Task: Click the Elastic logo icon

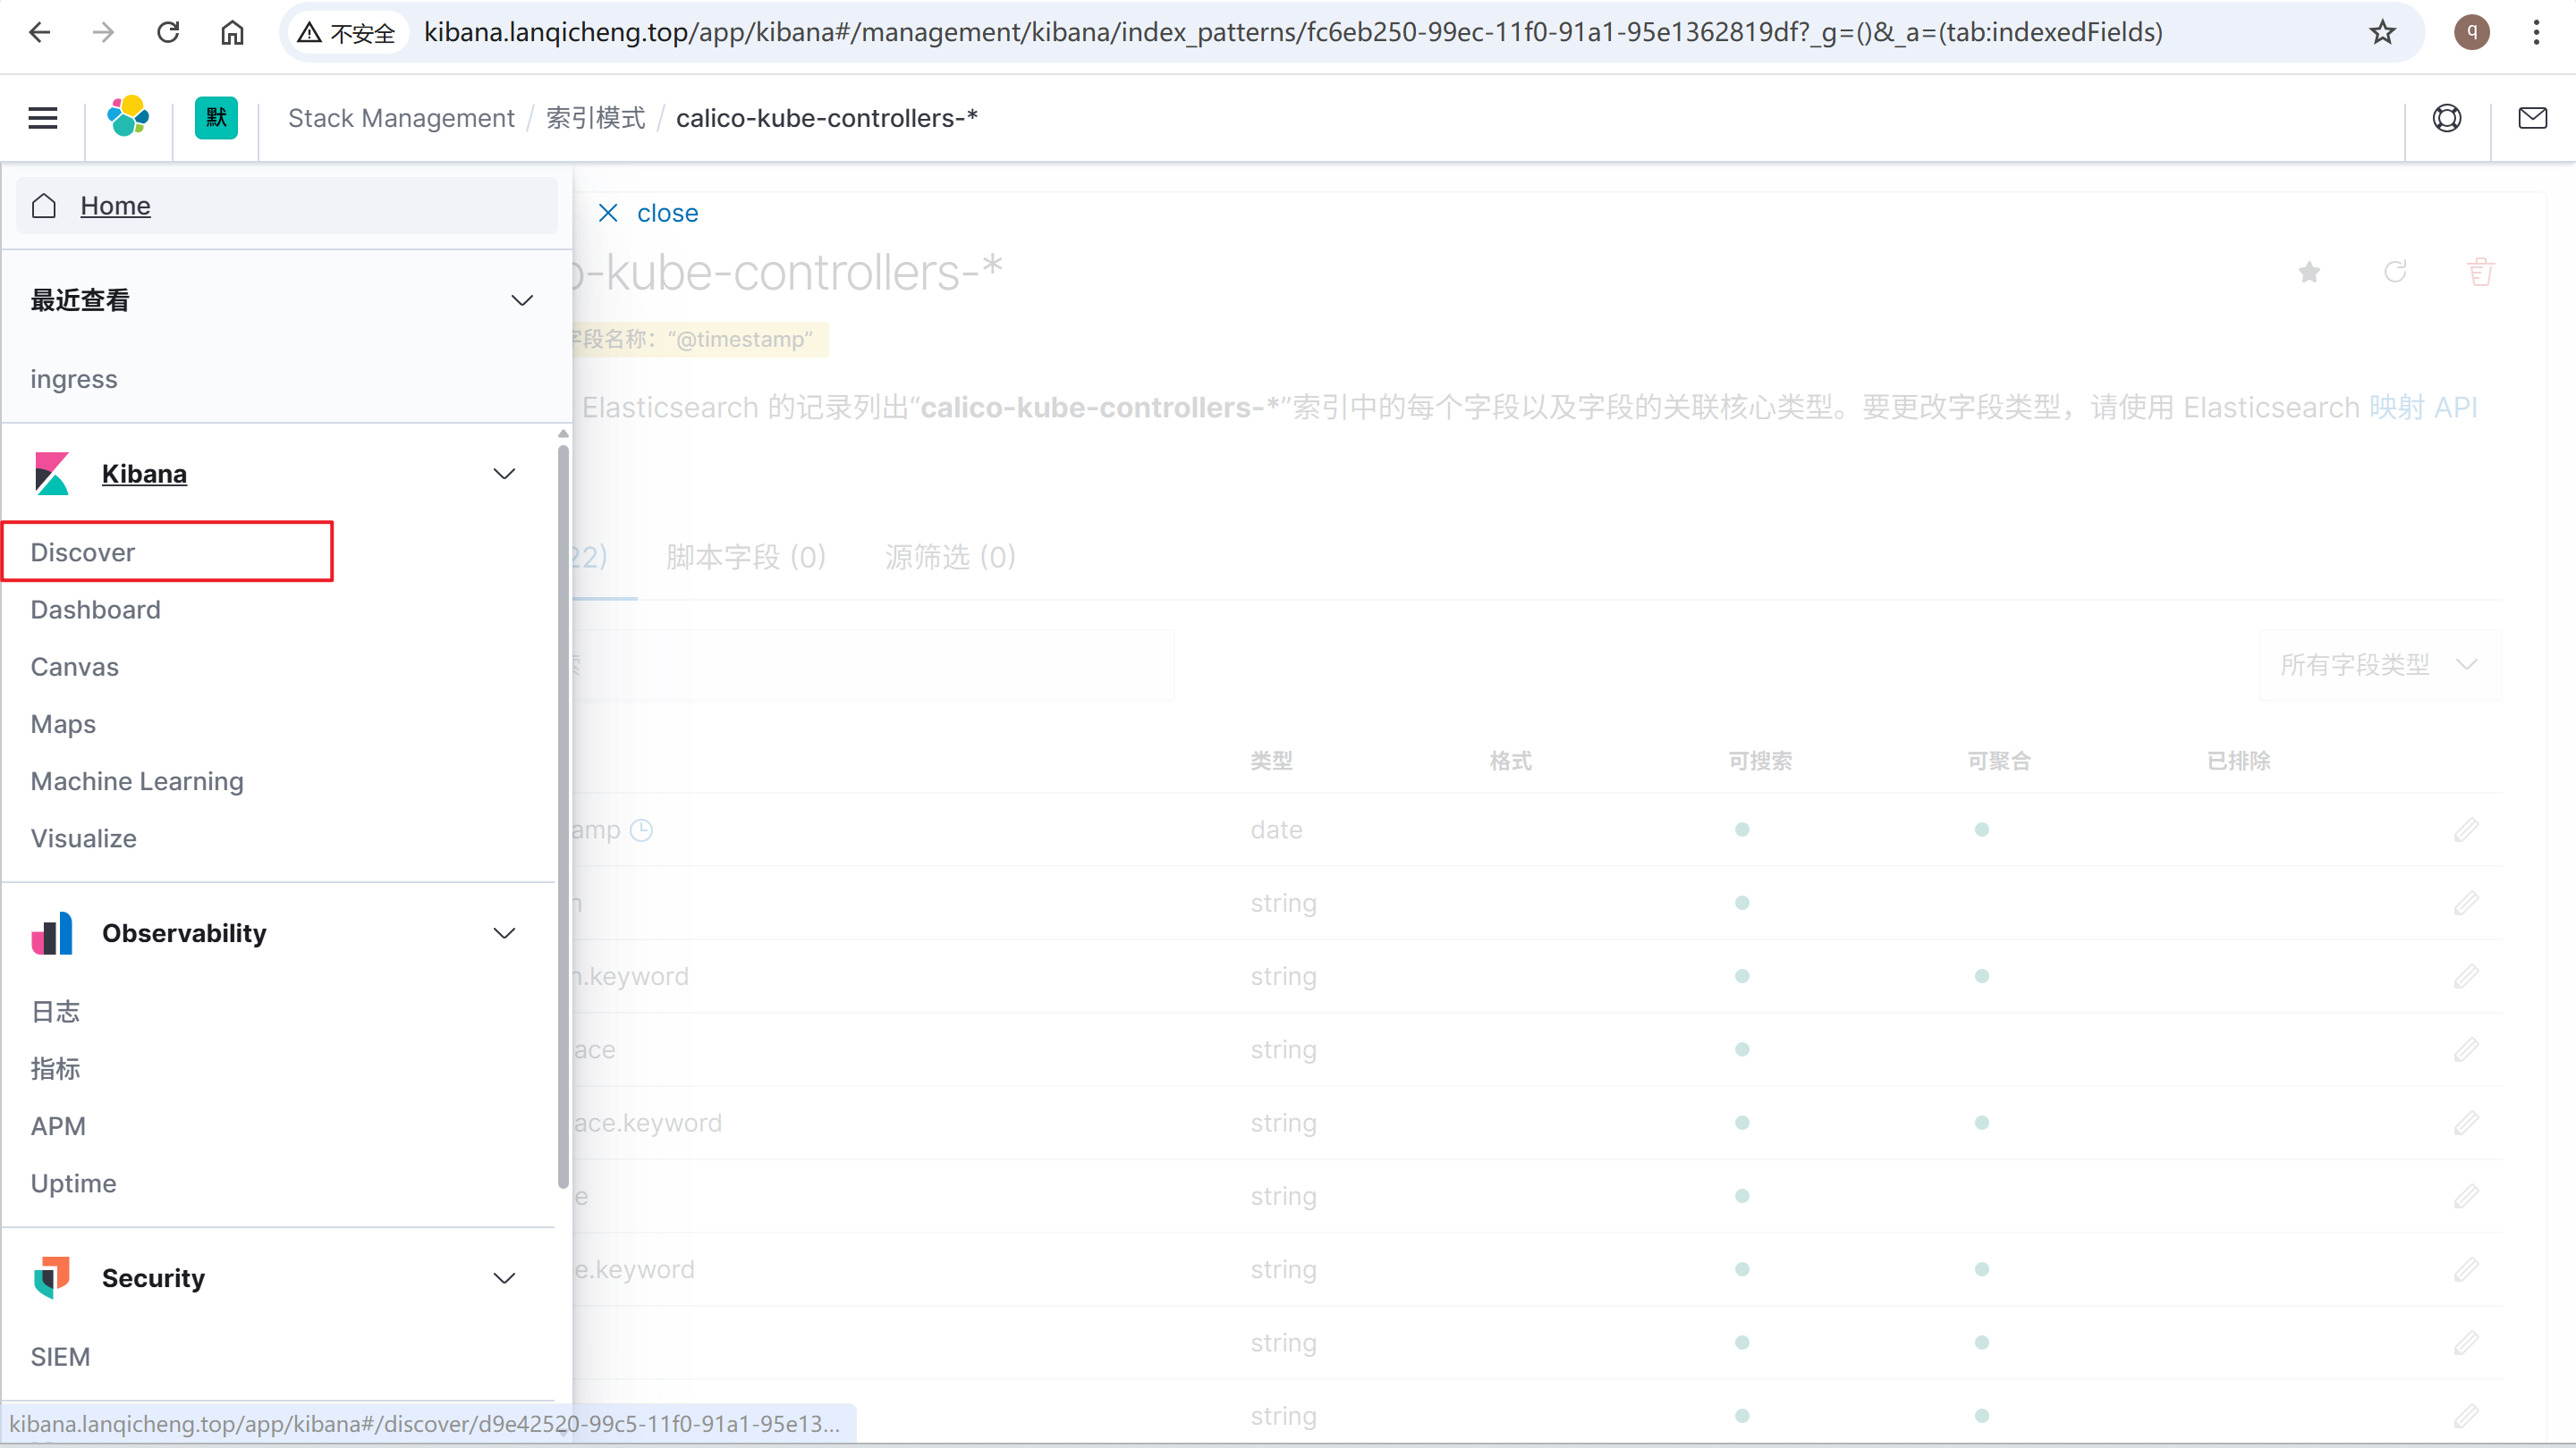Action: tap(128, 117)
